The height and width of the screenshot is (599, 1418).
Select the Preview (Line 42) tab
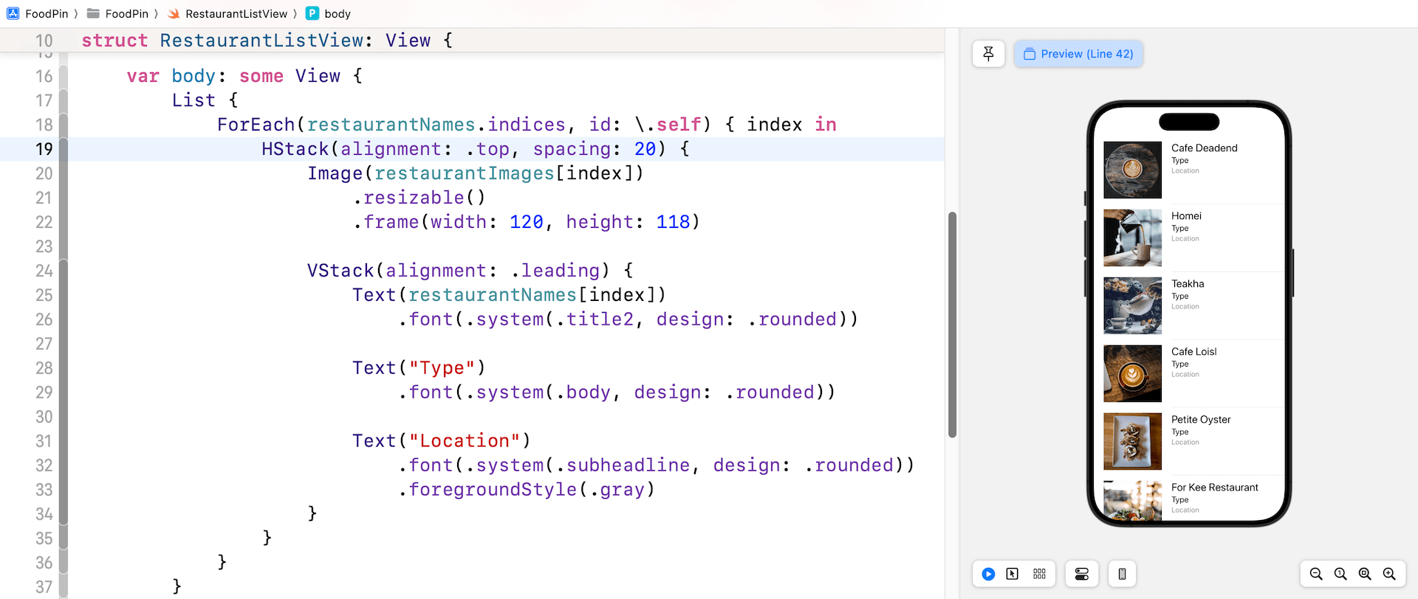1078,54
